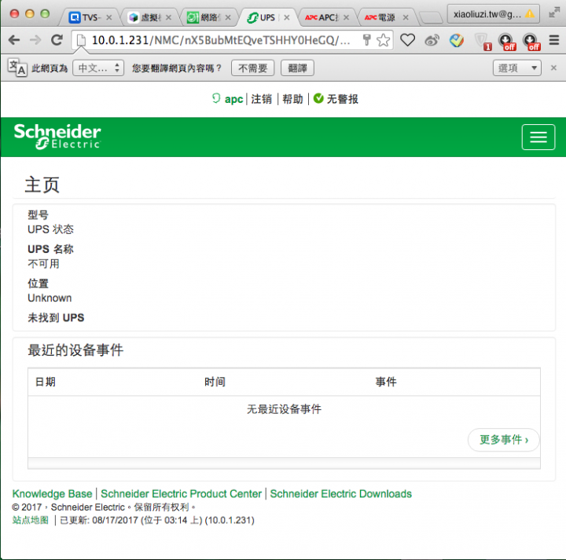Click the key icon in the address bar

(366, 40)
